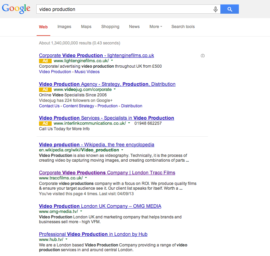This screenshot has height=256, width=270.
Task: Expand the More dropdown menu
Action: tap(156, 27)
